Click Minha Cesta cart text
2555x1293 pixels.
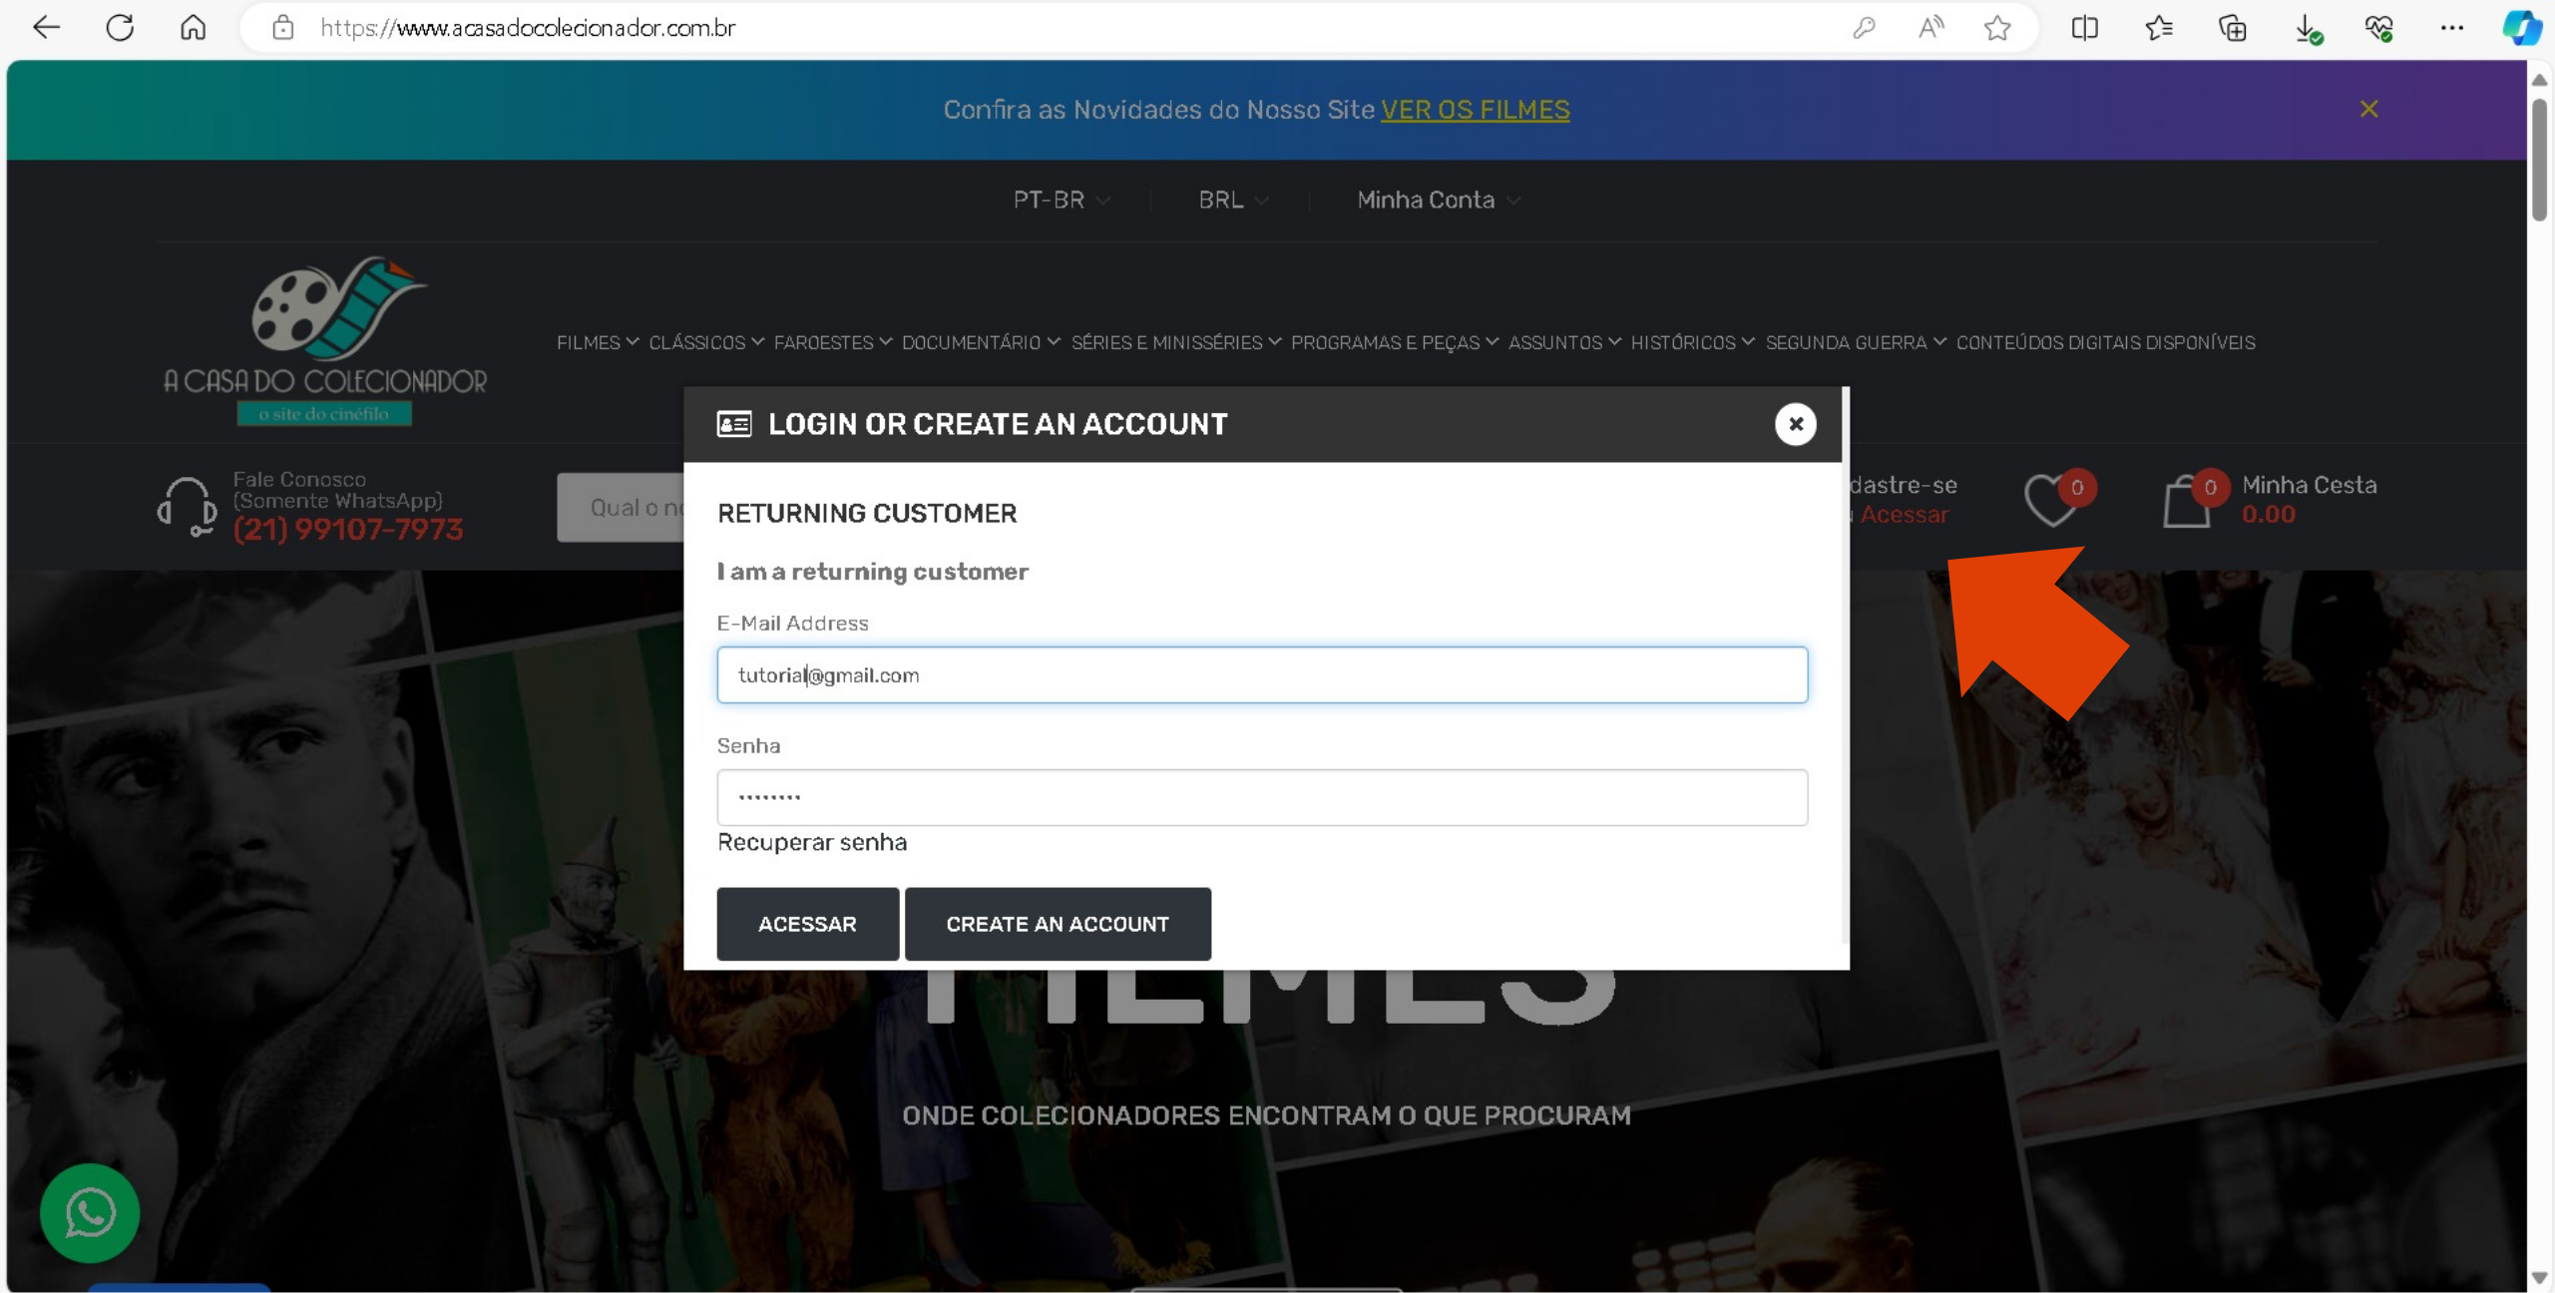[2309, 485]
